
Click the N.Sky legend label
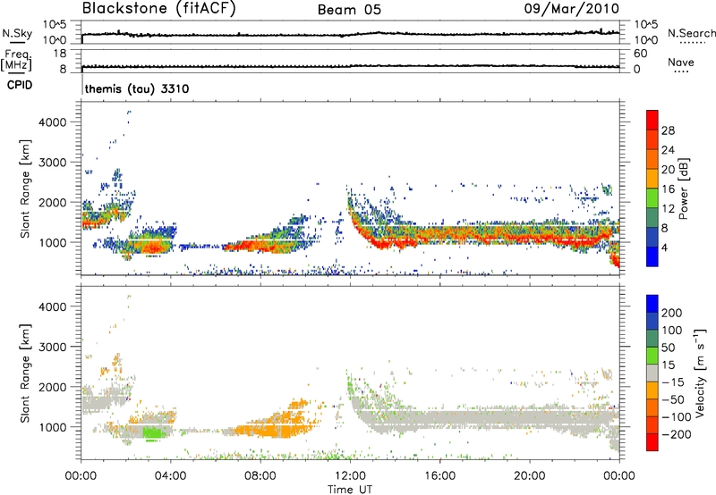17,33
